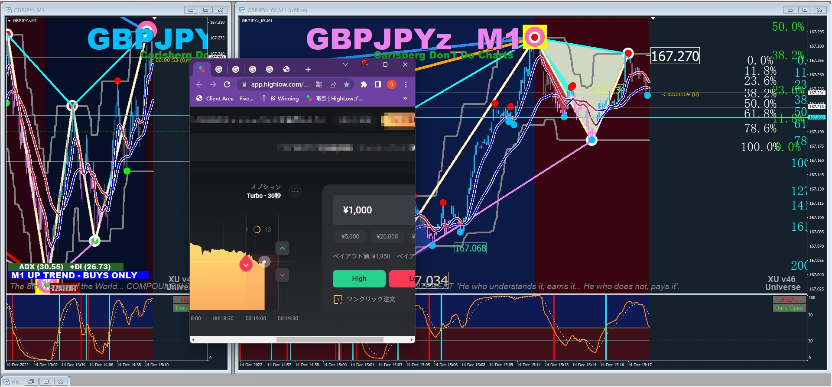Click the green up arrow on HighLow chart
832x387 pixels.
tap(283, 248)
